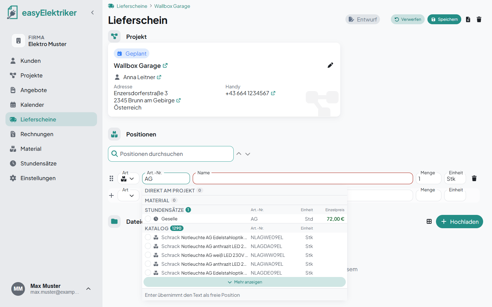This screenshot has width=492, height=307.
Task: Expand catalog results with Mehr anzeigen
Action: tap(245, 282)
